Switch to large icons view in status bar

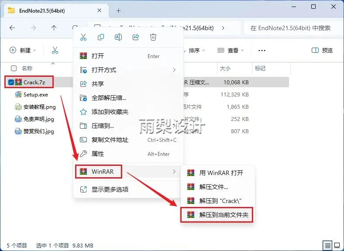337,245
